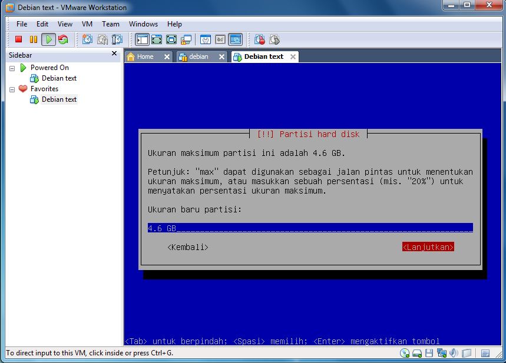This screenshot has height=363, width=506.
Task: Open the snapshot manager
Action: 117,39
